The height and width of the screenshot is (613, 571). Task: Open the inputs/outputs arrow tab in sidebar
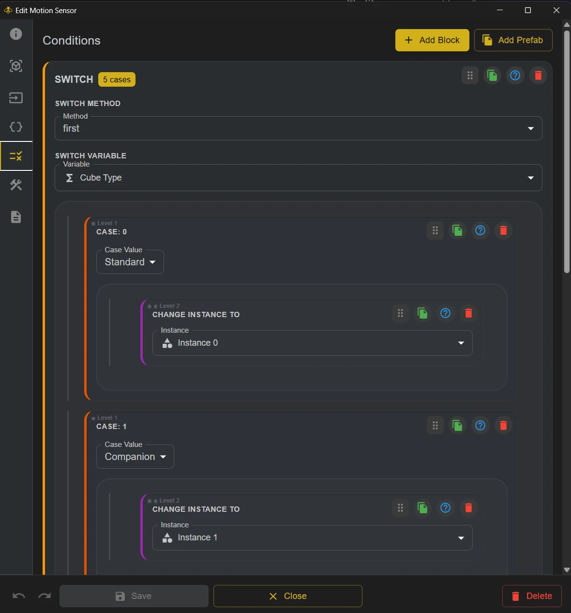(x=16, y=98)
